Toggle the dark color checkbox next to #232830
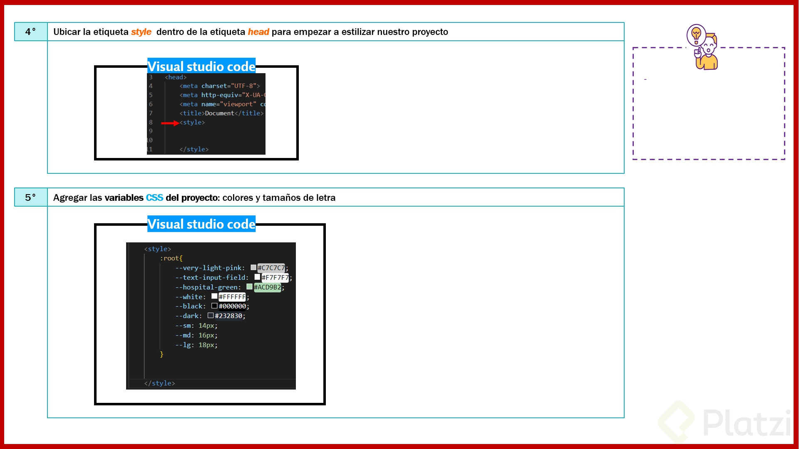This screenshot has width=799, height=449. [211, 315]
